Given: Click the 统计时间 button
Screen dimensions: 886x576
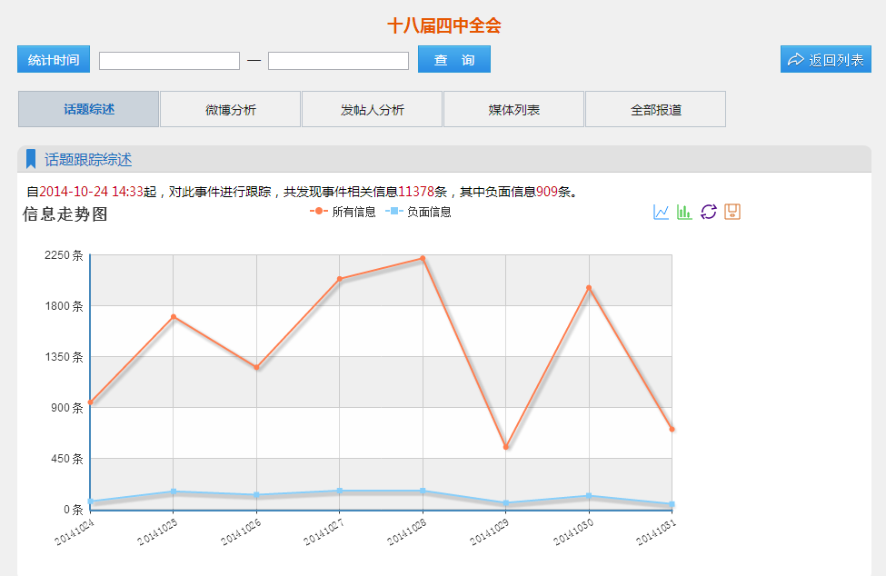Looking at the screenshot, I should point(53,60).
